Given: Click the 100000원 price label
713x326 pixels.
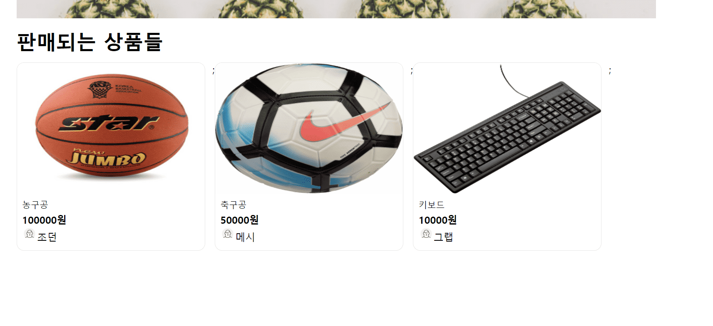Looking at the screenshot, I should pyautogui.click(x=44, y=220).
